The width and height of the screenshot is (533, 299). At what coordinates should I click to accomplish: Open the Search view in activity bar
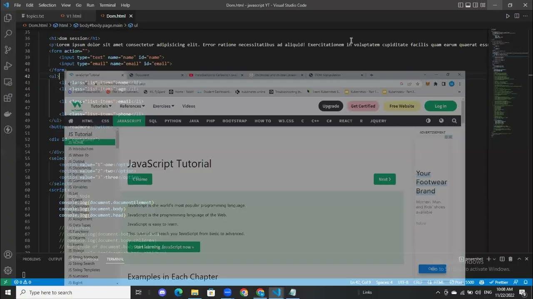tap(8, 34)
